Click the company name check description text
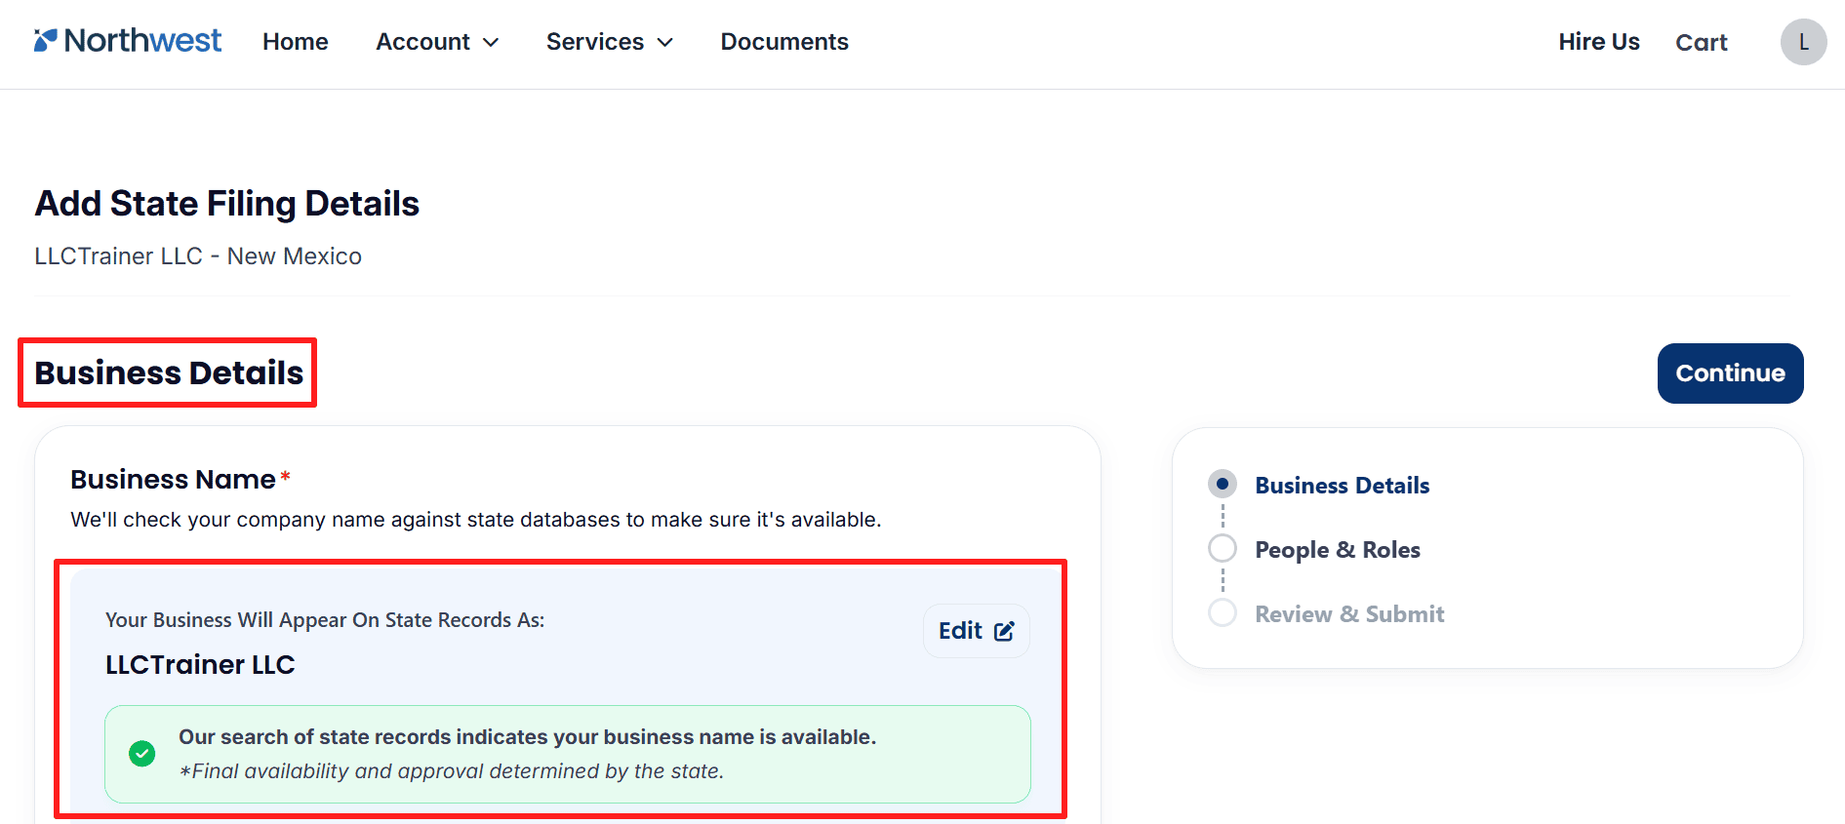The image size is (1845, 824). pyautogui.click(x=475, y=520)
